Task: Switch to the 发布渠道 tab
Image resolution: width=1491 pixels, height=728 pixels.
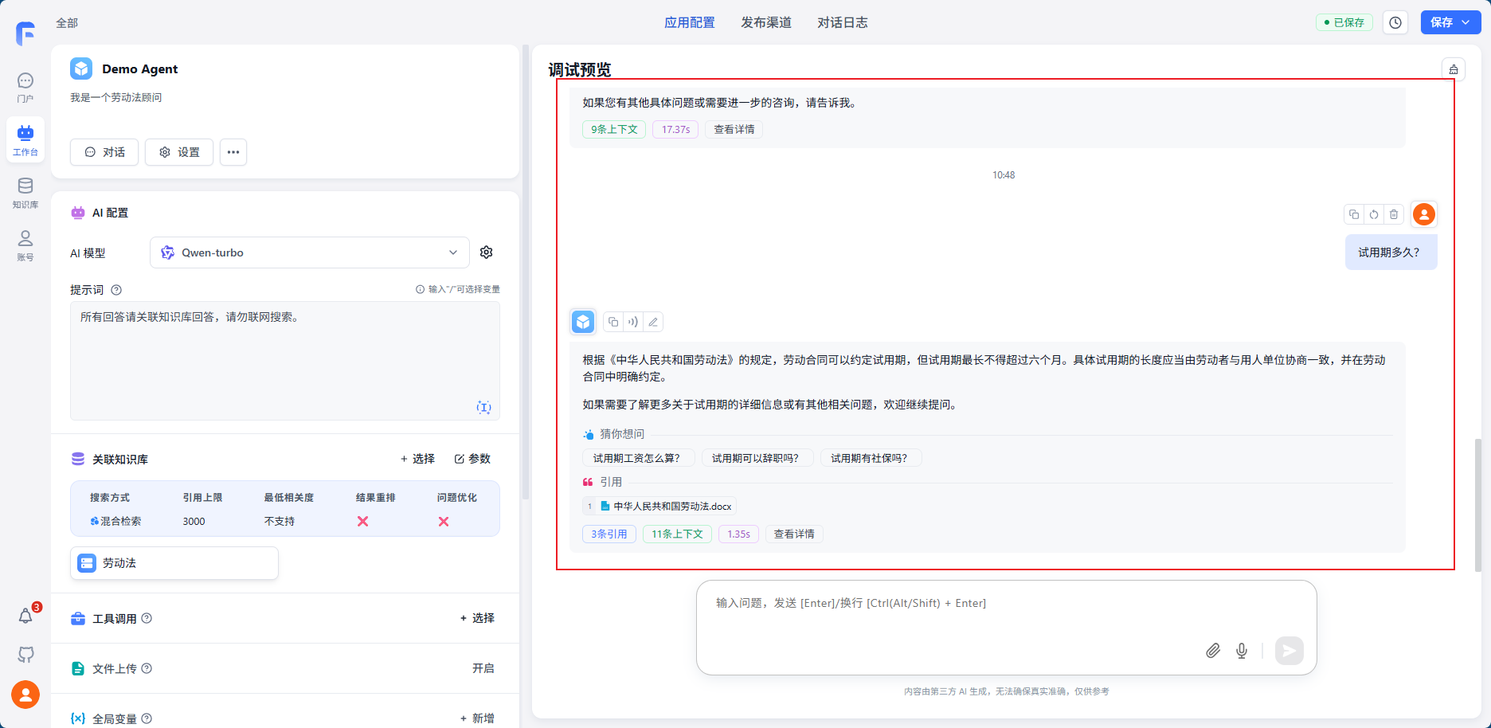Action: point(765,22)
